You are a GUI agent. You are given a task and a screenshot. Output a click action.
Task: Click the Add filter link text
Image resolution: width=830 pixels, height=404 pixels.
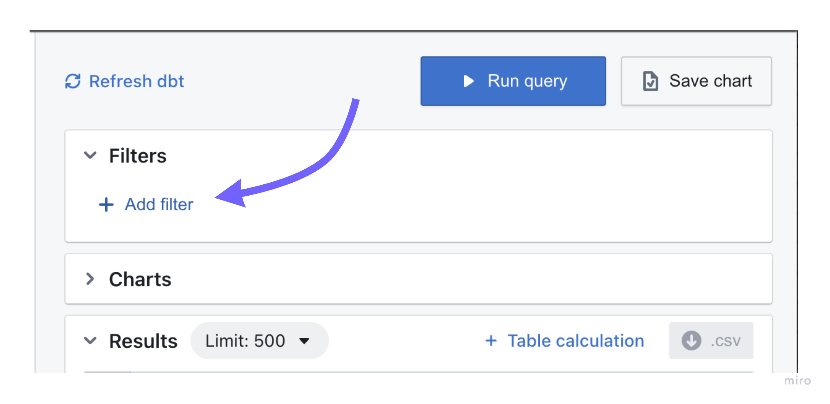point(159,204)
